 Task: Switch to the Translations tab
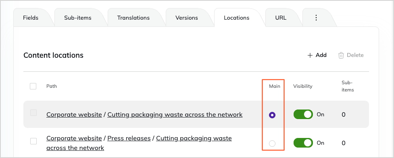tap(133, 18)
